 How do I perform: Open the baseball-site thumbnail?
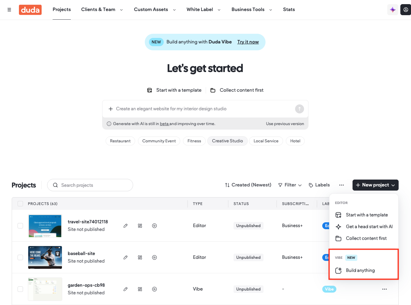tap(45, 257)
